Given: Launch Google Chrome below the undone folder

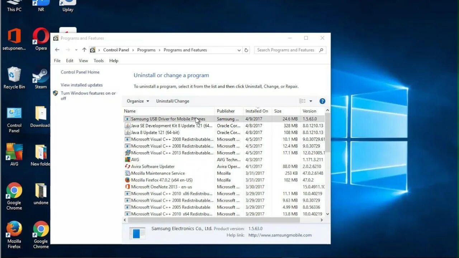Looking at the screenshot, I should 41,235.
